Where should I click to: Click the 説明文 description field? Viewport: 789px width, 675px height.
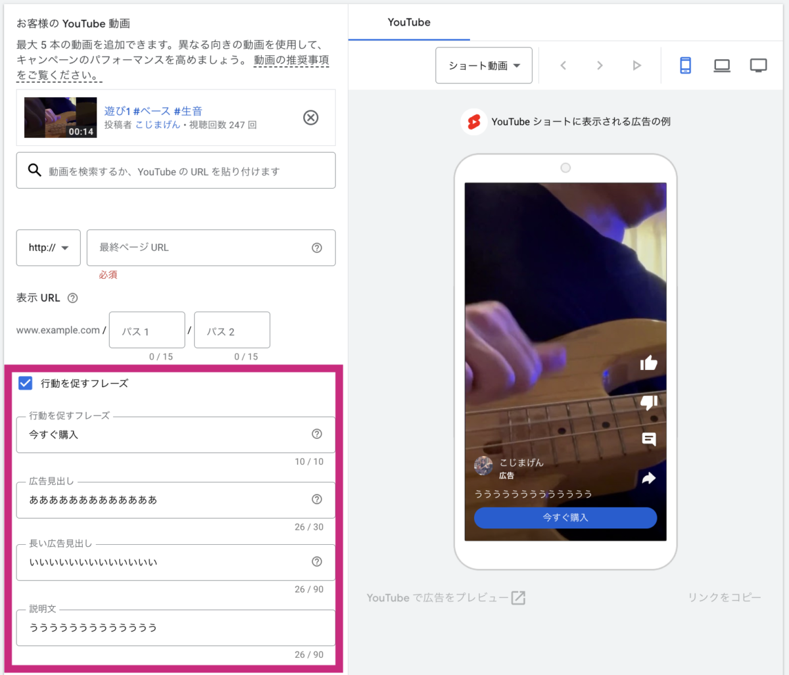[x=176, y=628]
